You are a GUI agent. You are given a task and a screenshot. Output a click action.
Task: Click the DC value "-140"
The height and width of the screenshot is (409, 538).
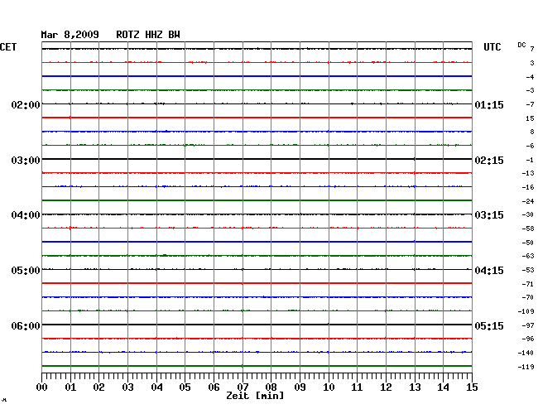pos(526,353)
